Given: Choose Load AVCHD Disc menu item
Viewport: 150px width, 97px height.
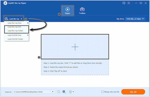Looking at the screenshot, I should point(16,35).
